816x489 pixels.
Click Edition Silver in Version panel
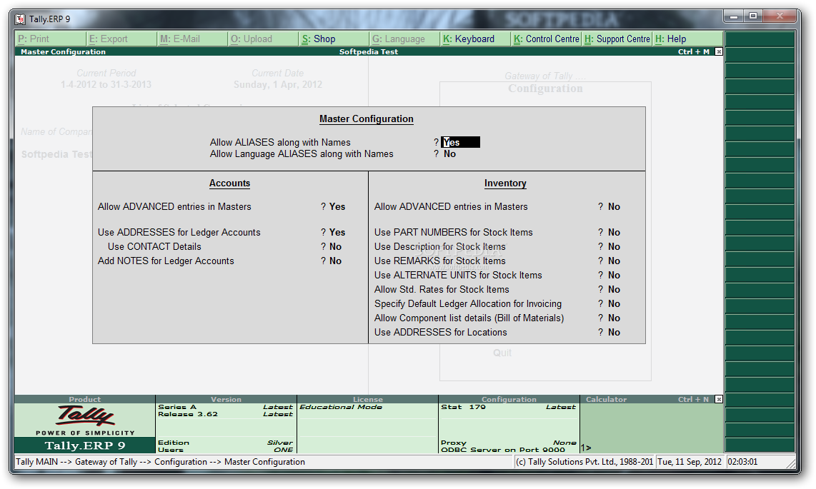225,443
